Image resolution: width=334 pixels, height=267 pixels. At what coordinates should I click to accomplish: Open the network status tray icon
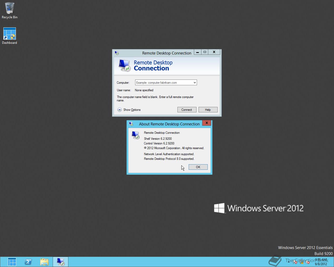302,262
